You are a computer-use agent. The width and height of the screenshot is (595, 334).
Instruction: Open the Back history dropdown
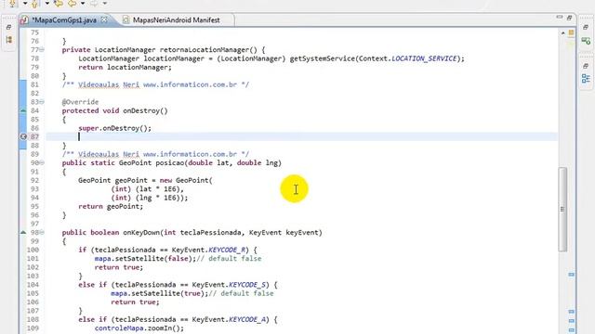point(83,4)
